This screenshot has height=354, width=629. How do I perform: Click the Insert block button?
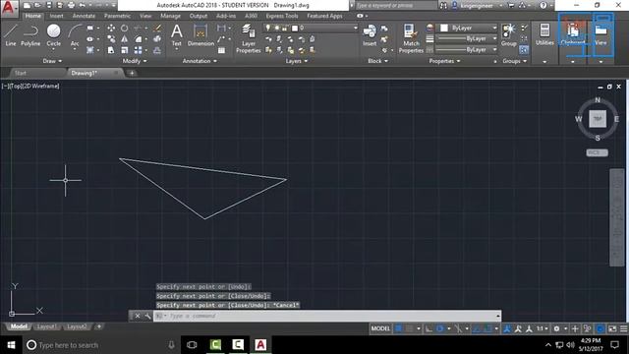(x=370, y=35)
